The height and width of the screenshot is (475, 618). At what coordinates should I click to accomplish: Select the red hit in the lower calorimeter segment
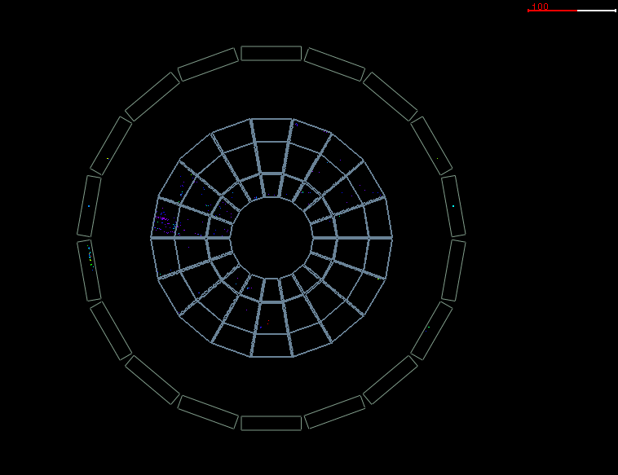268,322
